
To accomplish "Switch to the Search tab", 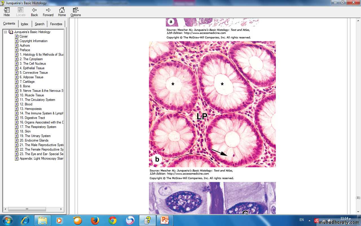I will pyautogui.click(x=39, y=24).
